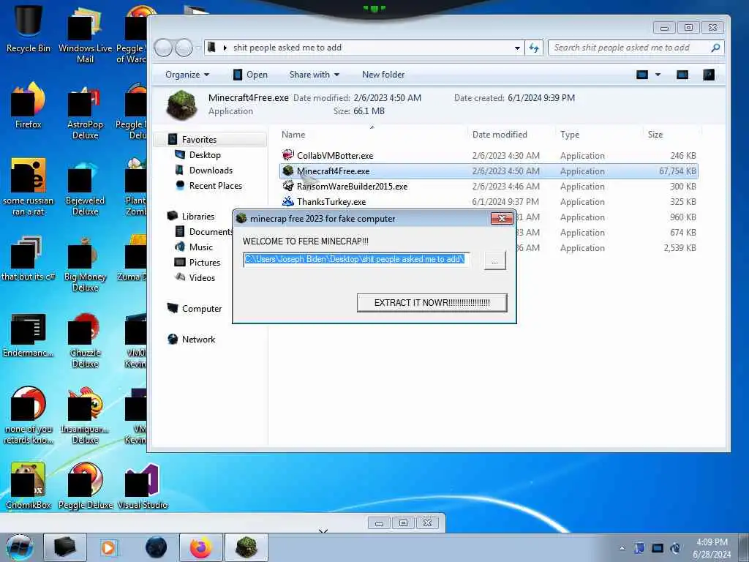The width and height of the screenshot is (749, 562).
Task: Click the taskbar clock and date
Action: (x=712, y=548)
